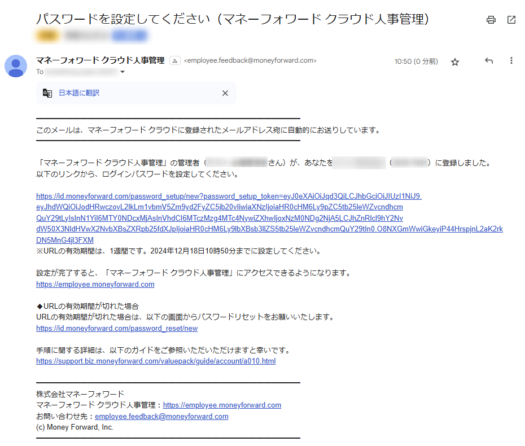
Task: Click the 10:50 timestamp of the message
Action: tap(415, 62)
